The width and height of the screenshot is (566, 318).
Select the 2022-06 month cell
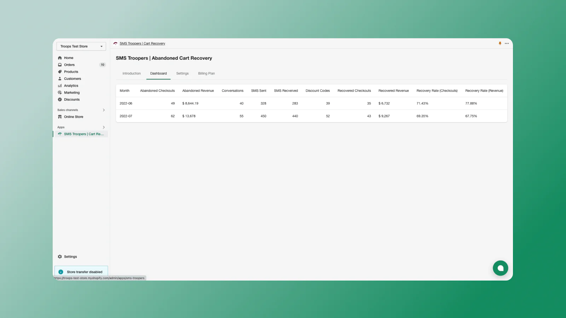coord(126,104)
